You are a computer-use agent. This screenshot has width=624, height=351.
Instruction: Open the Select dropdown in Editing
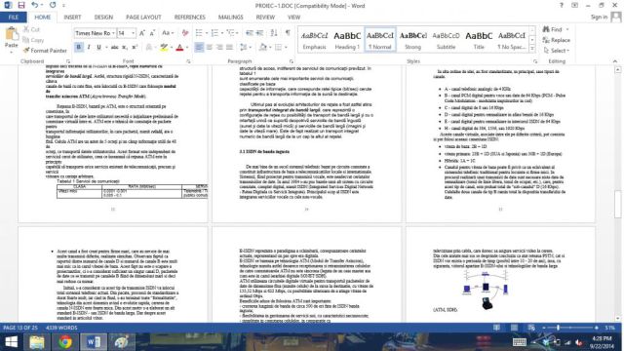pyautogui.click(x=557, y=51)
